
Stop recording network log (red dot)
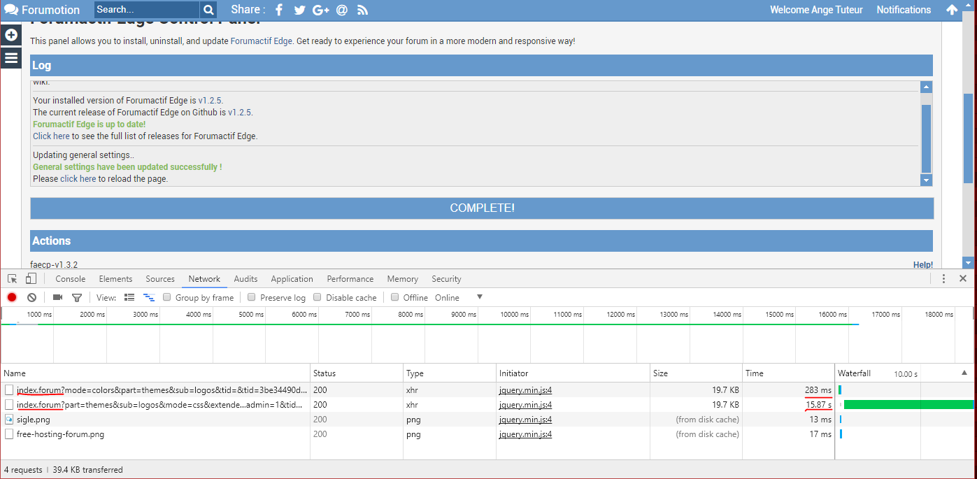tap(12, 297)
